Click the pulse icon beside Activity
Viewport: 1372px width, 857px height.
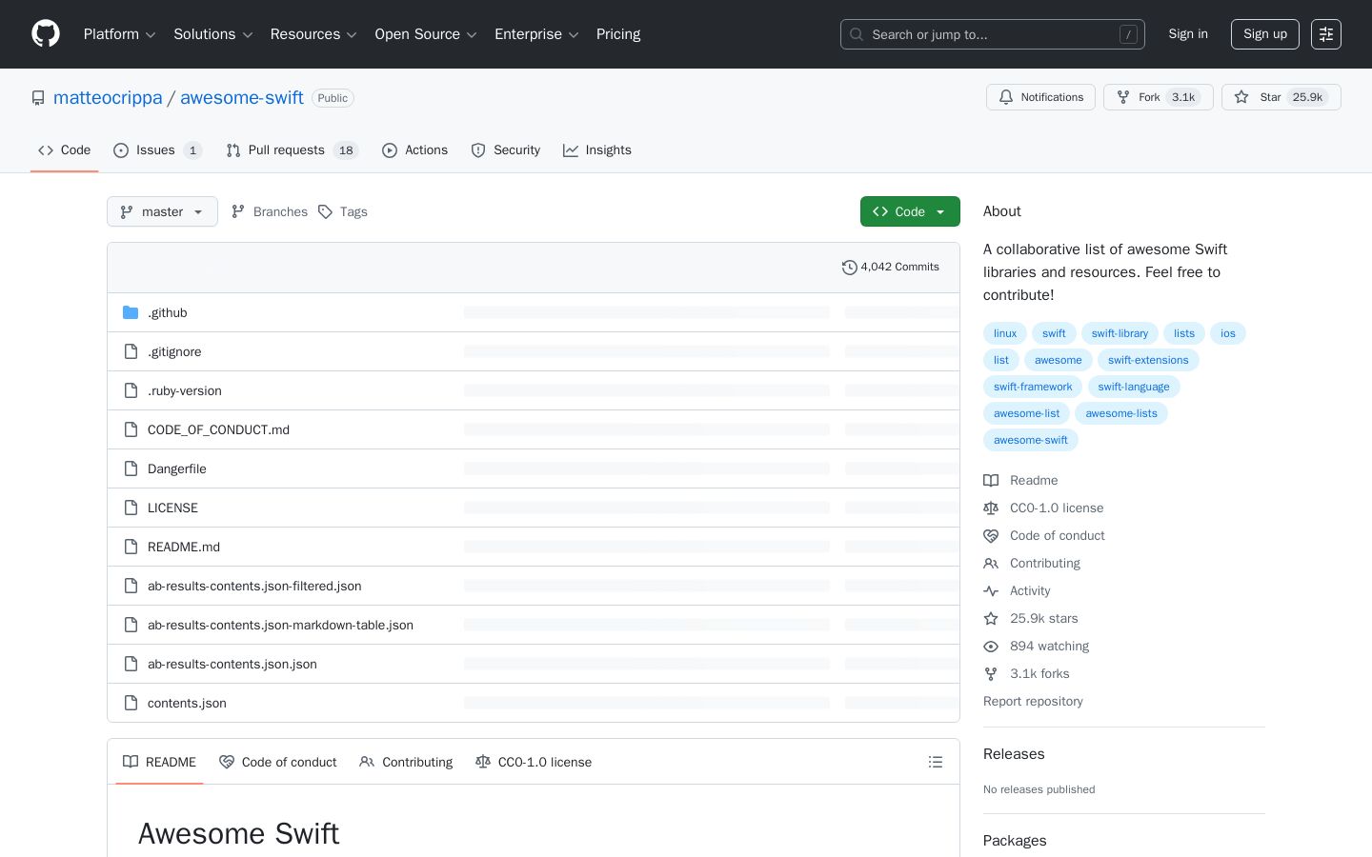[991, 591]
